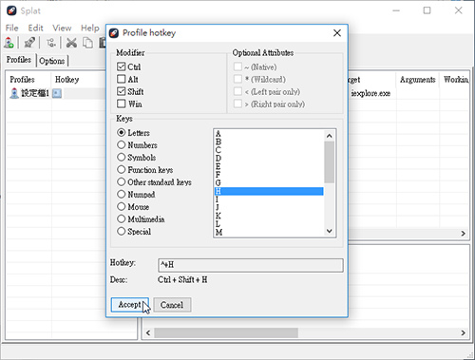Uncheck the Ctrl modifier checkbox

click(122, 66)
